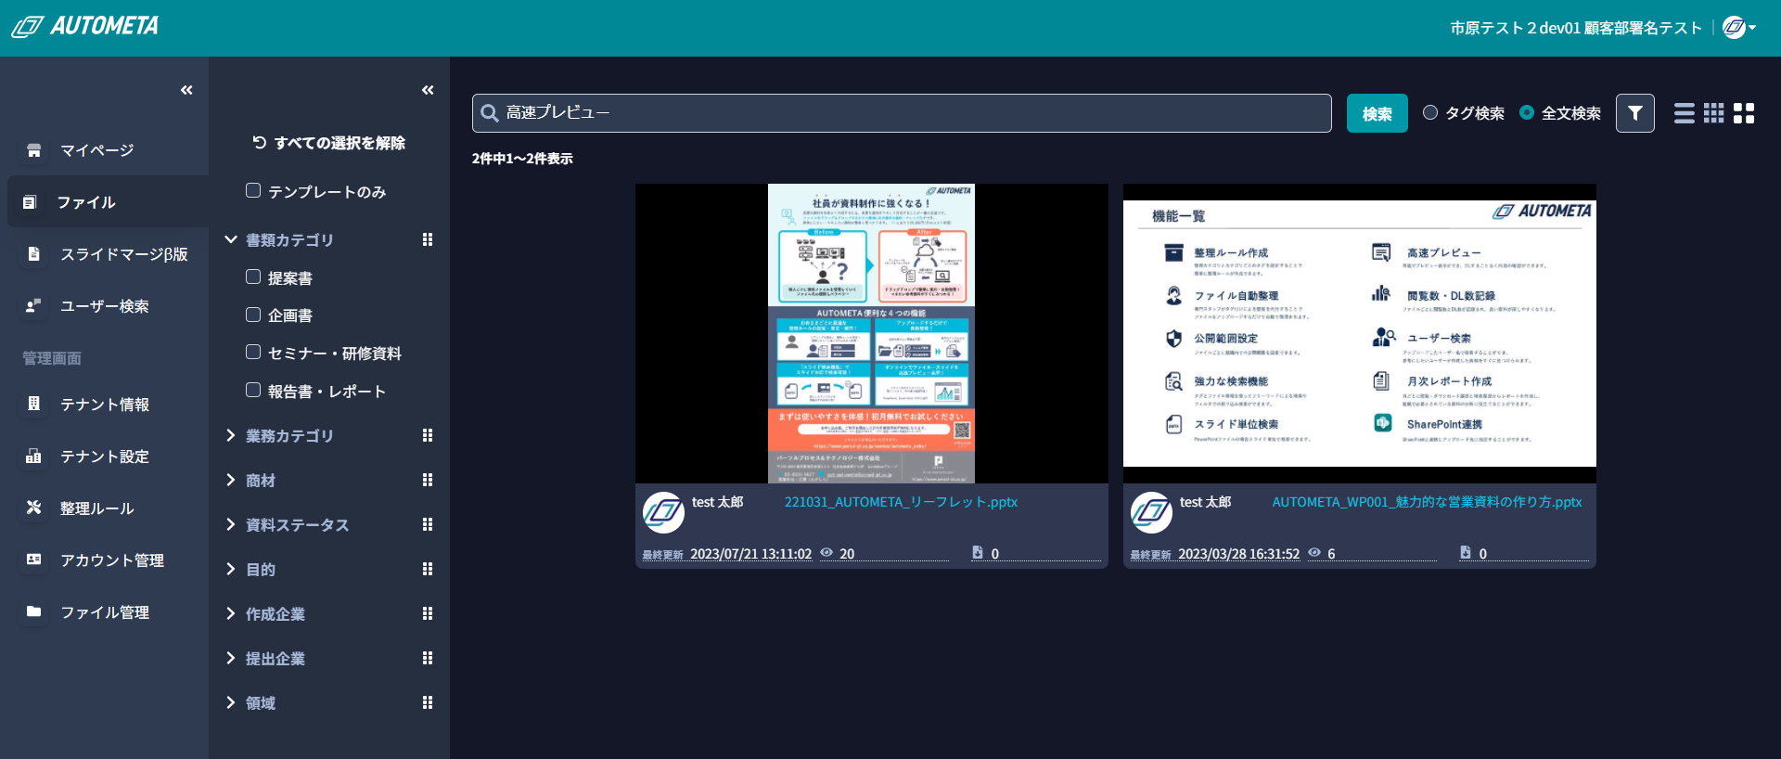
Task: Click the grip handle beside 提出企業
Action: click(428, 658)
